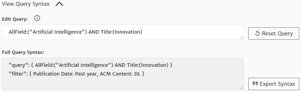Click the quotation mark icon in Export Syntax
The width and height of the screenshot is (301, 92).
[255, 84]
